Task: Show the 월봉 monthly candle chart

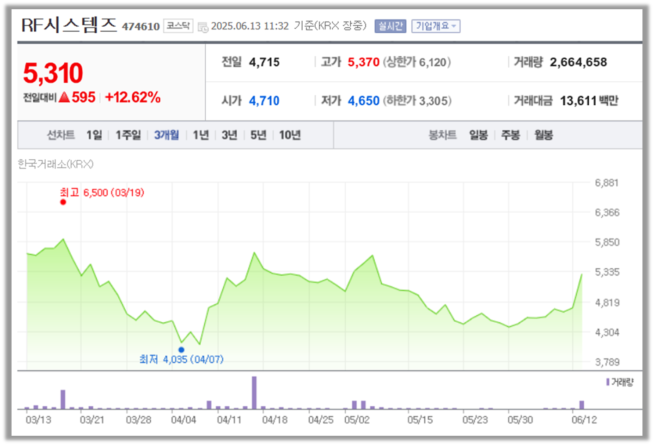Action: coord(544,135)
